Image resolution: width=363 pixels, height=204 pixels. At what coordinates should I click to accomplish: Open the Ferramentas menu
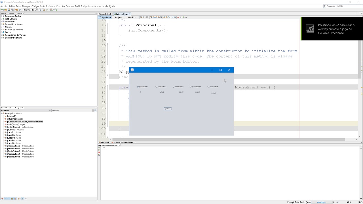click(94, 6)
